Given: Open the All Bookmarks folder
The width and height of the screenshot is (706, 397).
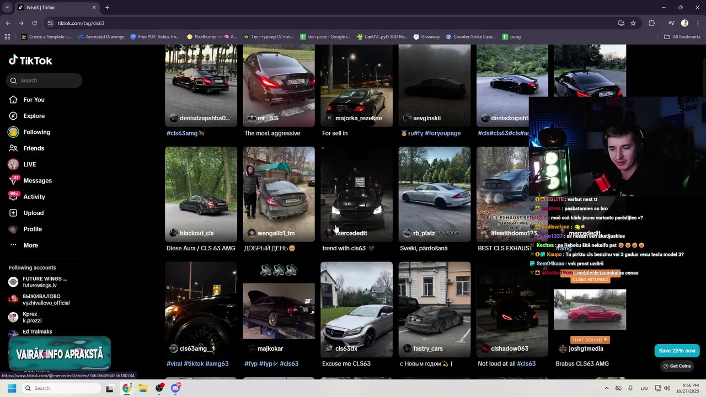Looking at the screenshot, I should (682, 37).
